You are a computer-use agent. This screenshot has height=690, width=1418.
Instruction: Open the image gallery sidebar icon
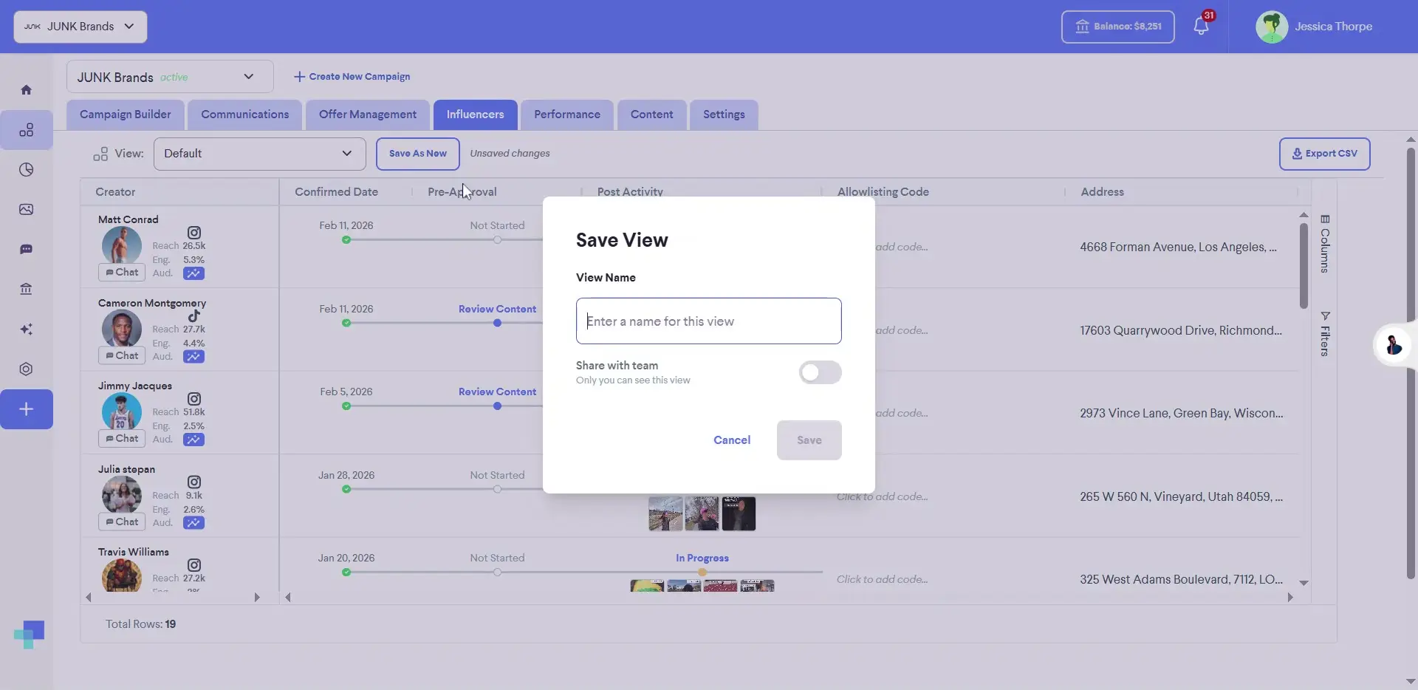click(27, 210)
